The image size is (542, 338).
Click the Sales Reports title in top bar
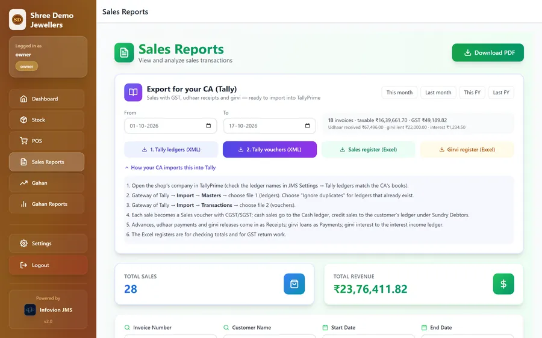click(125, 12)
